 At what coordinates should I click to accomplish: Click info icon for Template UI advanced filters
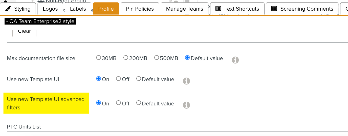tap(186, 105)
